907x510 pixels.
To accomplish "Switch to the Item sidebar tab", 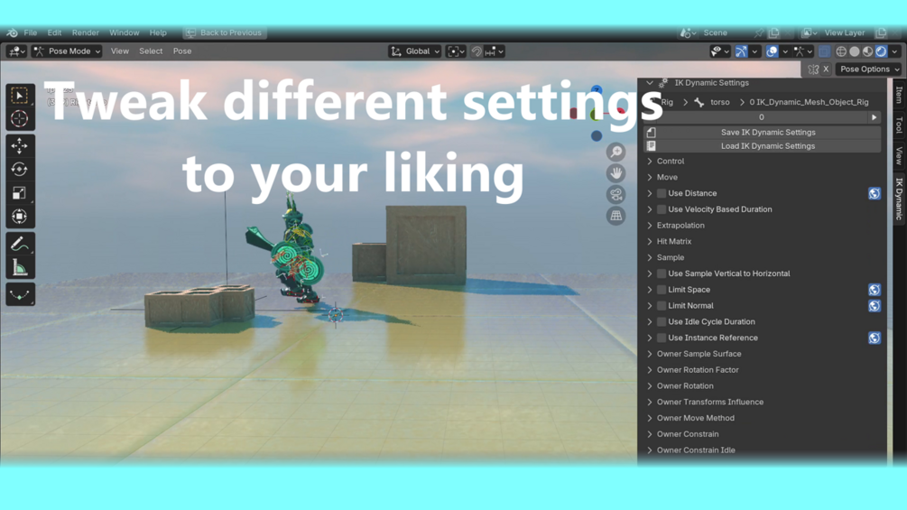I will [x=899, y=95].
